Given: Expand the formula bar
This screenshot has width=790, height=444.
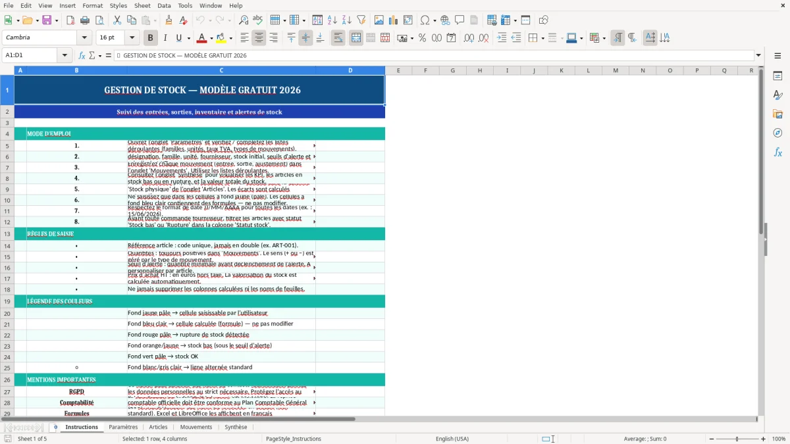Looking at the screenshot, I should pos(758,55).
